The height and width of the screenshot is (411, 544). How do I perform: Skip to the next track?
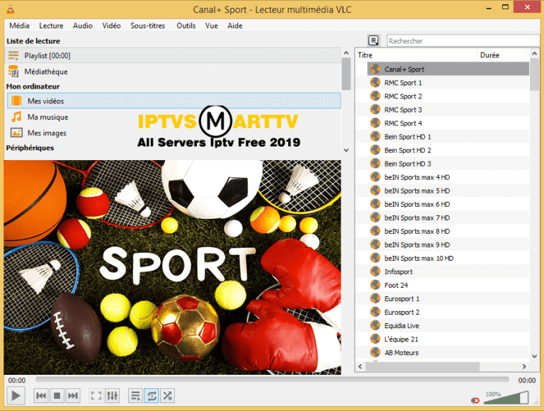[x=72, y=395]
